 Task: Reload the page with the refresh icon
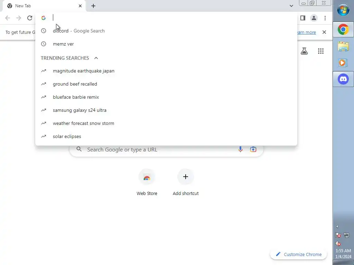click(x=30, y=18)
